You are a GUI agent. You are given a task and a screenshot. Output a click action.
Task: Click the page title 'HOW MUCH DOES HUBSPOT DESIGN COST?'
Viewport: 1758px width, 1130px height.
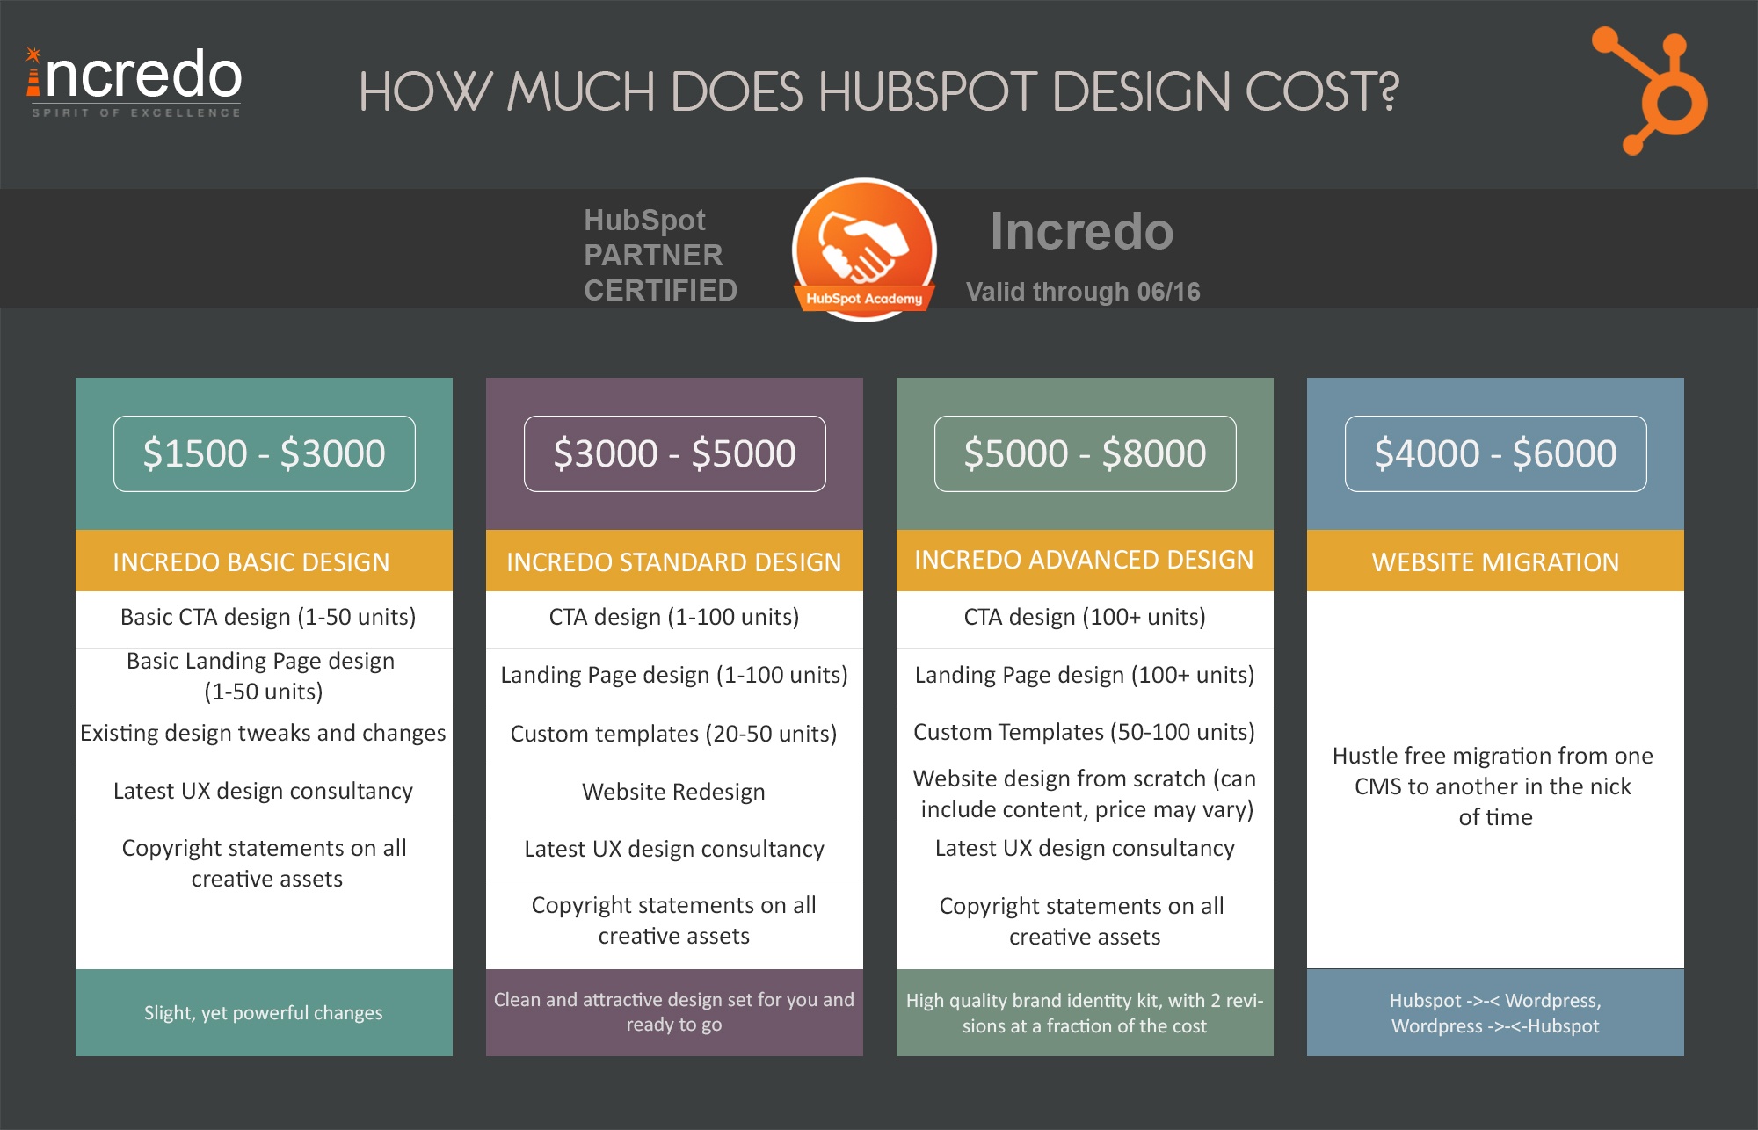(878, 91)
